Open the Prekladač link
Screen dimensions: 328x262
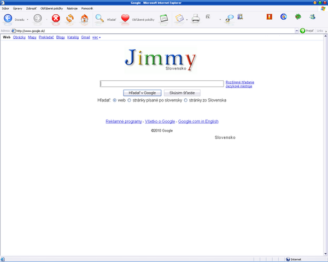[46, 38]
